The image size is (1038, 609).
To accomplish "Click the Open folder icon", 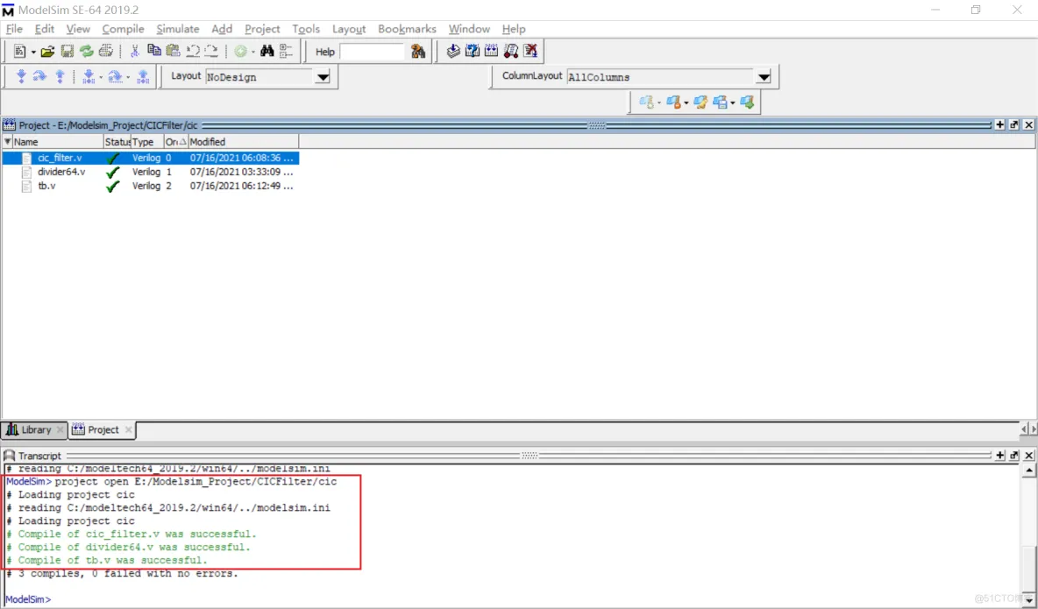I will click(47, 51).
